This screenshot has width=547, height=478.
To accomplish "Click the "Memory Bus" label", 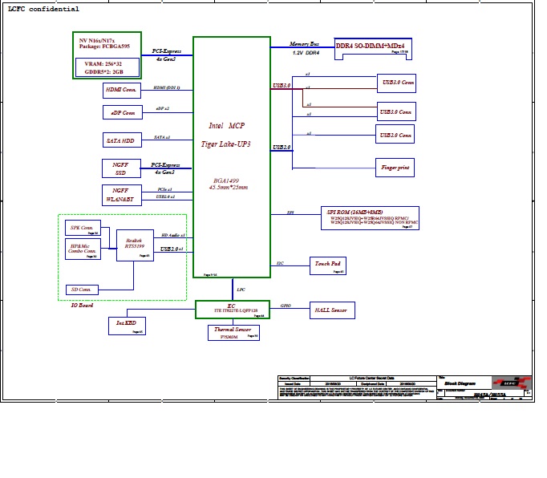I will 304,44.
